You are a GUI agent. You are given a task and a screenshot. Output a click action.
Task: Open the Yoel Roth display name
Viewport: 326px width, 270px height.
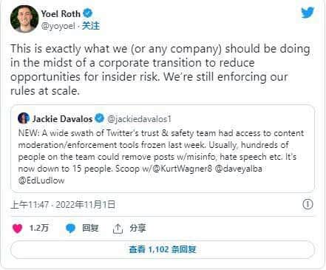(x=61, y=14)
